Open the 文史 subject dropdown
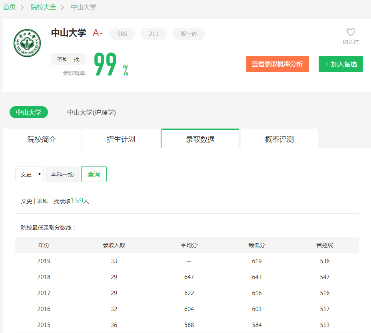This screenshot has height=333, width=371. [x=29, y=174]
